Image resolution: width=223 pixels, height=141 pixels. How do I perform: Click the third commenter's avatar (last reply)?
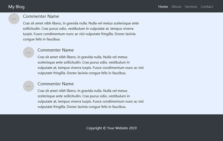point(29,86)
